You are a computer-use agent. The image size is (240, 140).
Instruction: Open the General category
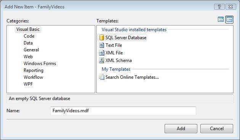[31, 50]
